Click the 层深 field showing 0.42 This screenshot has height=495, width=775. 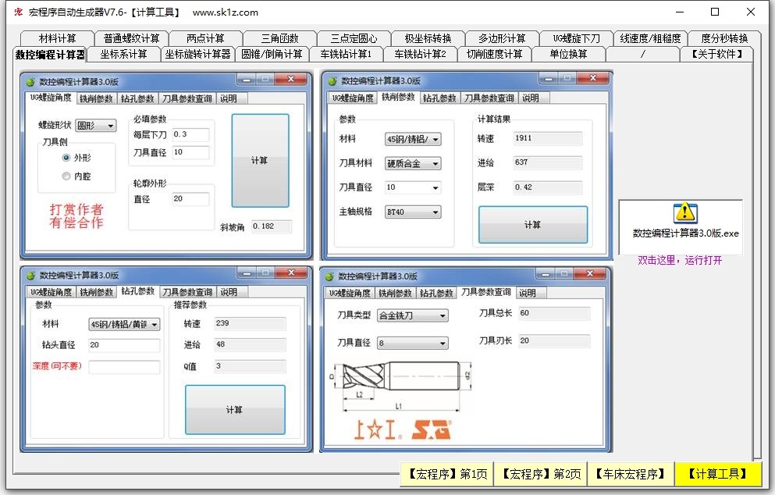pos(548,187)
